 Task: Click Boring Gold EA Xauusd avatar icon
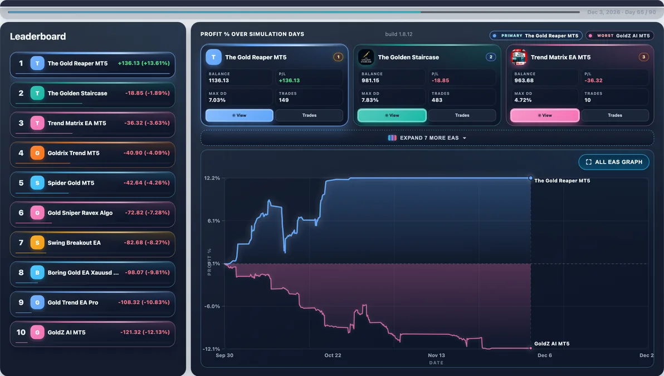[37, 273]
